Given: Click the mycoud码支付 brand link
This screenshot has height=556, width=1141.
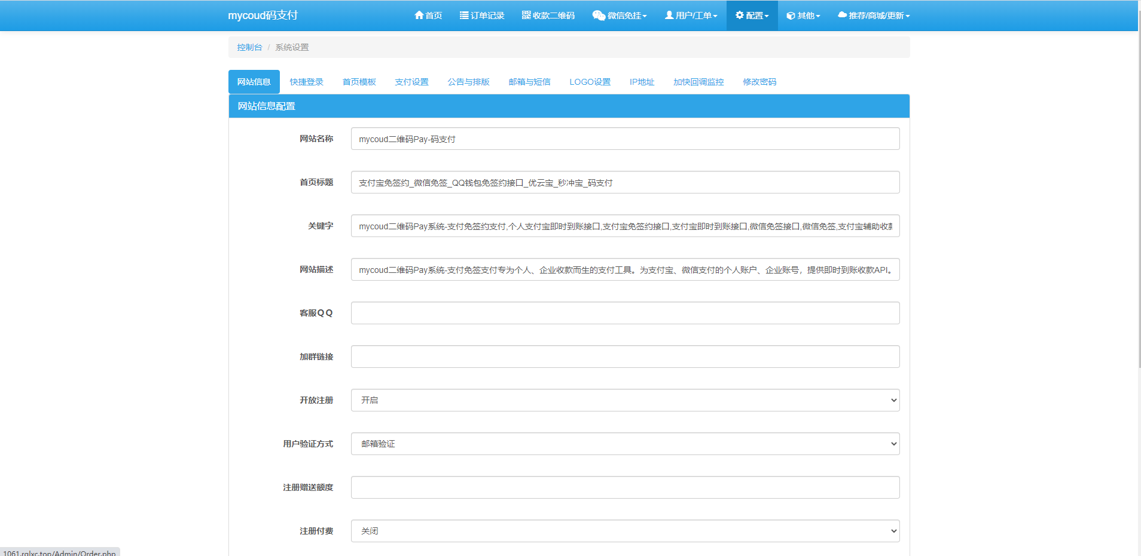Looking at the screenshot, I should coord(263,16).
